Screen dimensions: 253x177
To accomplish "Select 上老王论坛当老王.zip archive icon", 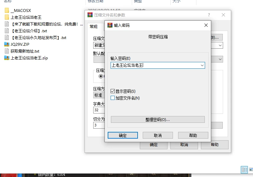I will [7, 58].
